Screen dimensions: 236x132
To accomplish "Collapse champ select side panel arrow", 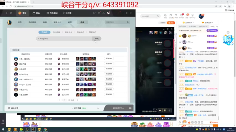I will point(137,40).
